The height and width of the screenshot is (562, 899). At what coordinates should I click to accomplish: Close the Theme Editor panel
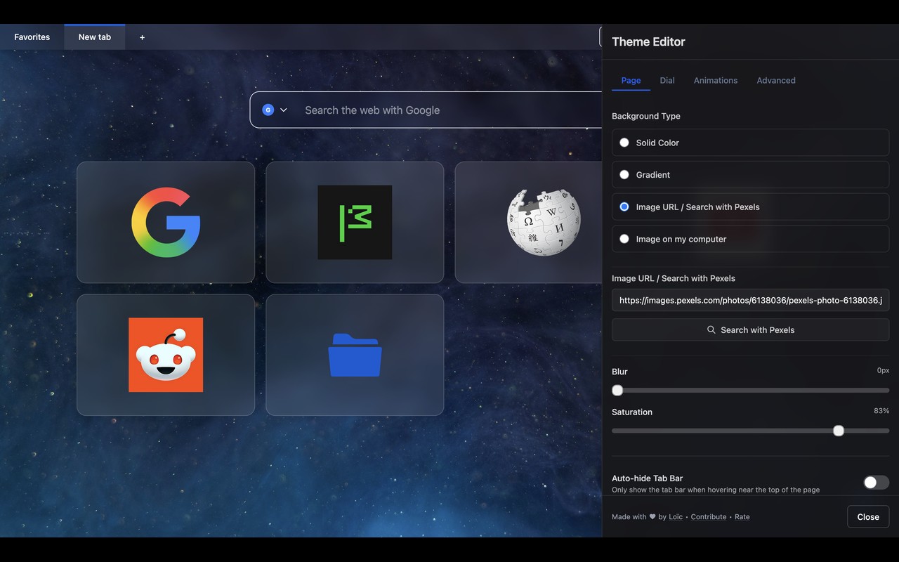[868, 517]
